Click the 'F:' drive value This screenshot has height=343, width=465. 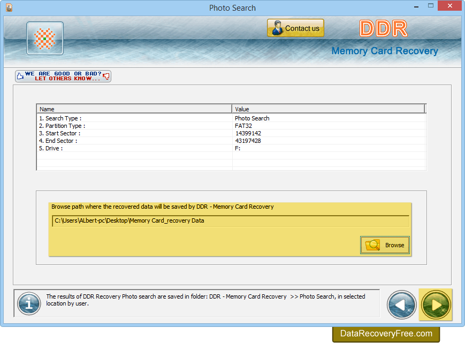[238, 148]
